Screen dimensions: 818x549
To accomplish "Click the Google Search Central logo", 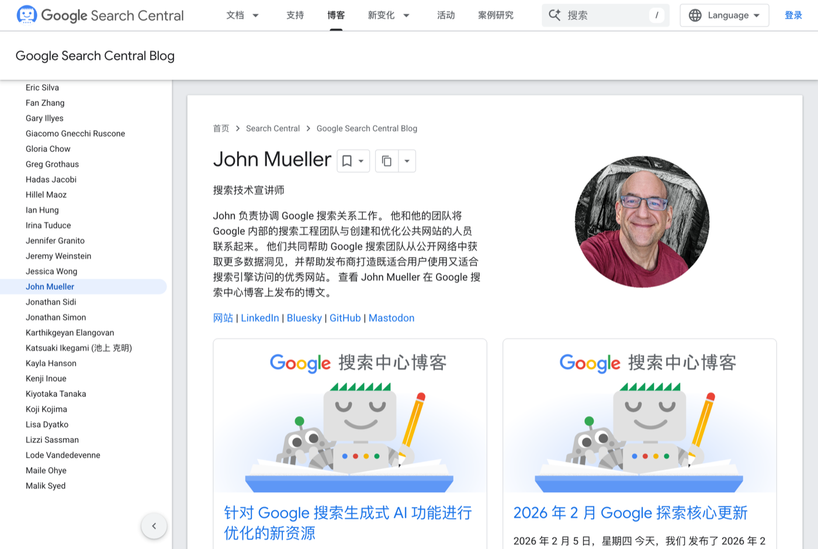I will click(100, 15).
